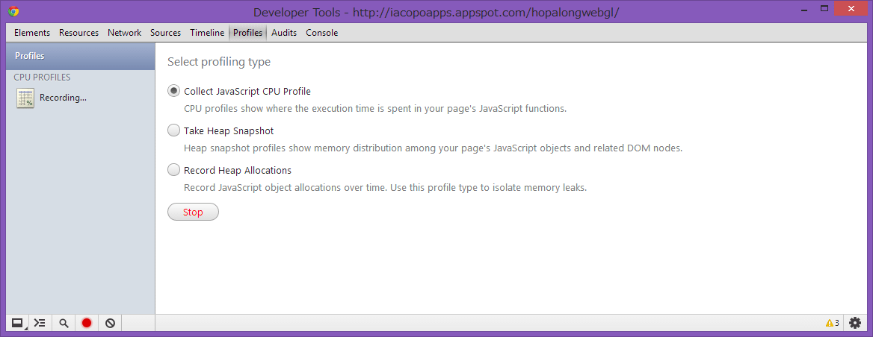The image size is (873, 337).
Task: Open the Network tab
Action: (x=124, y=33)
